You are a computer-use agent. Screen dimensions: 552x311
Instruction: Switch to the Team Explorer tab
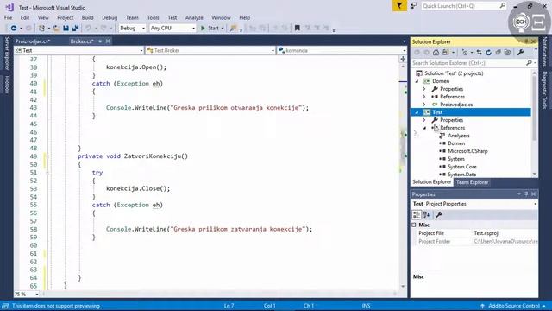pos(472,182)
